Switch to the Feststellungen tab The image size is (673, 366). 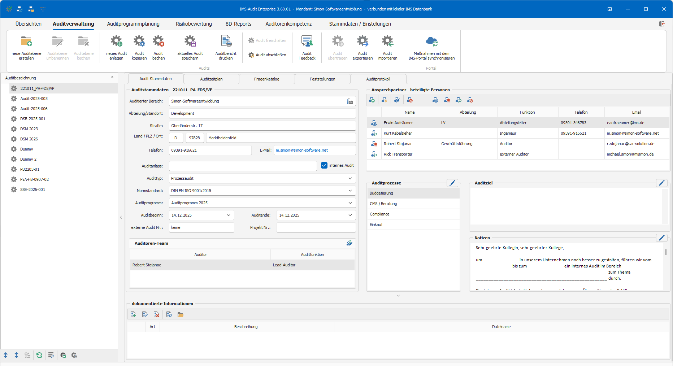pyautogui.click(x=322, y=79)
